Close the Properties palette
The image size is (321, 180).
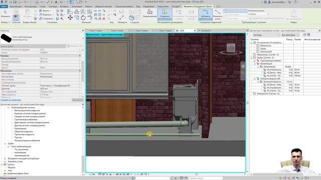(83, 30)
